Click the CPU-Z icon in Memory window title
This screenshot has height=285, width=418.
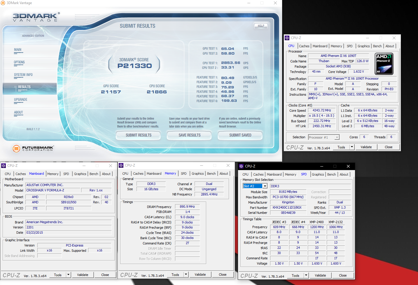[x=121, y=165]
